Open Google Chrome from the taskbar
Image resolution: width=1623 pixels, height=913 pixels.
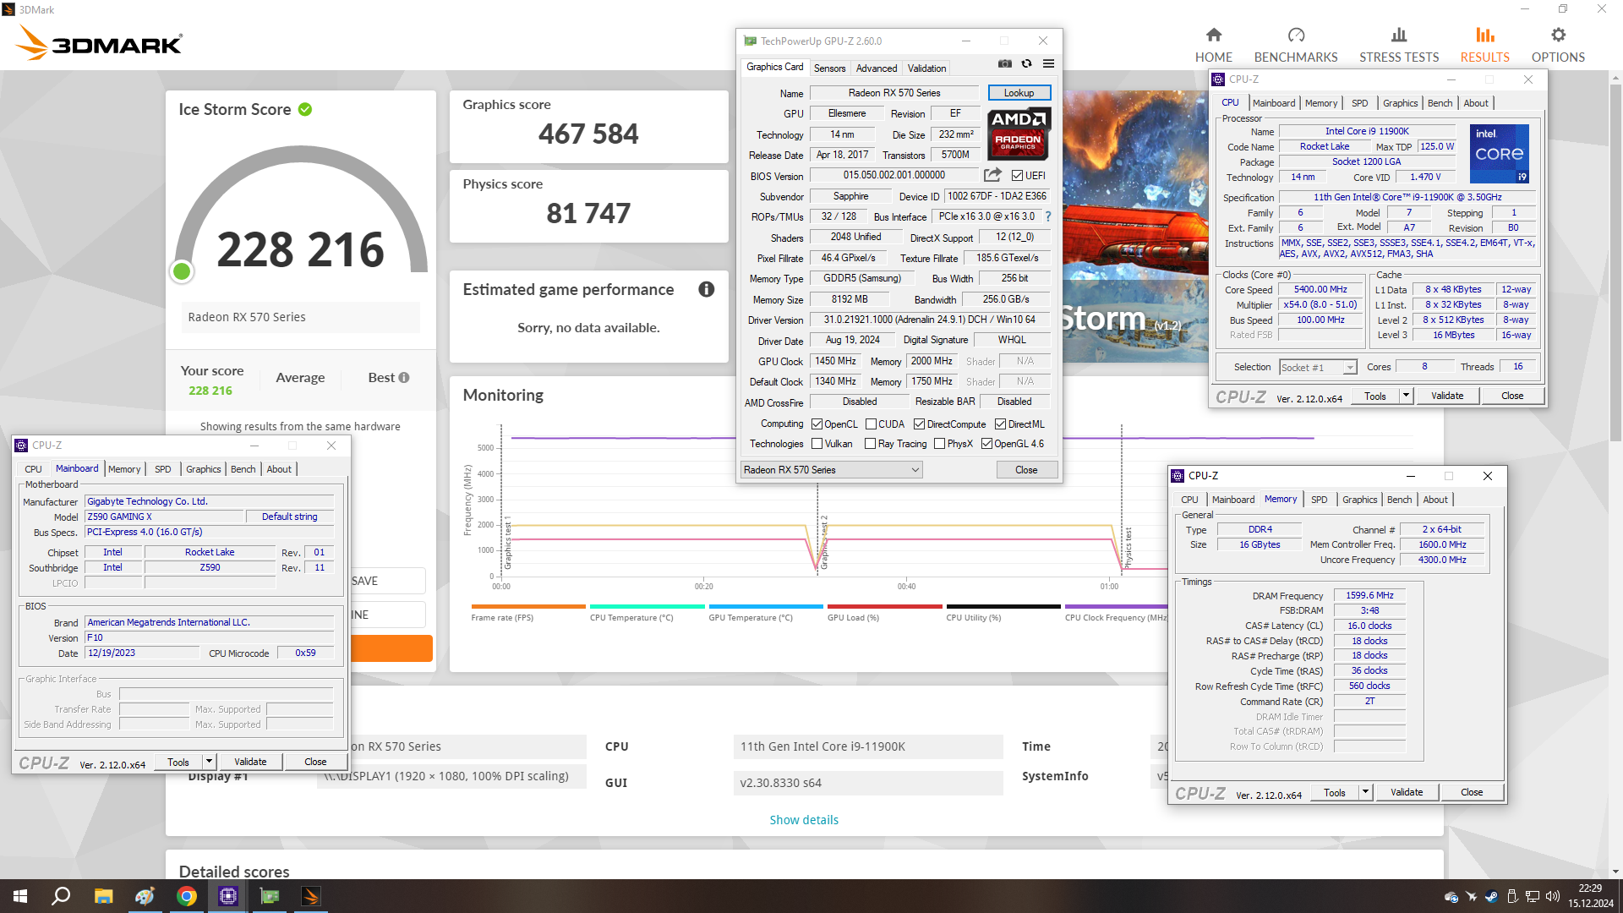pos(187,896)
